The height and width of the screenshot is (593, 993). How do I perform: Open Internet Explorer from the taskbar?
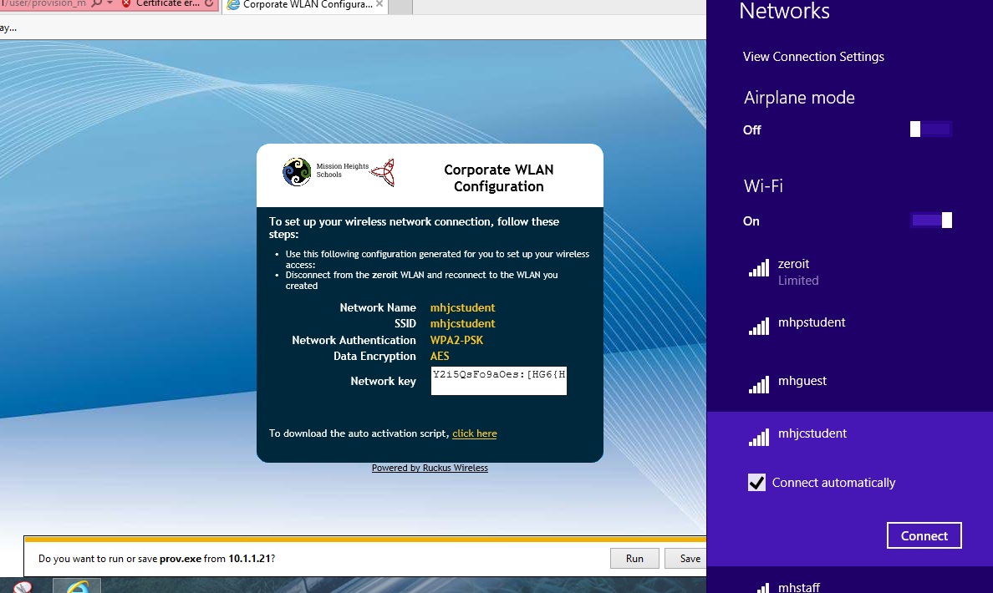76,585
